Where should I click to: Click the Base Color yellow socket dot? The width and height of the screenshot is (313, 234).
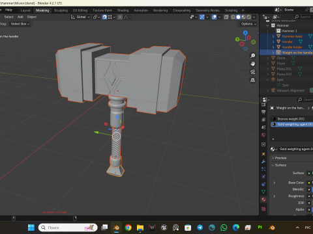coord(309,183)
